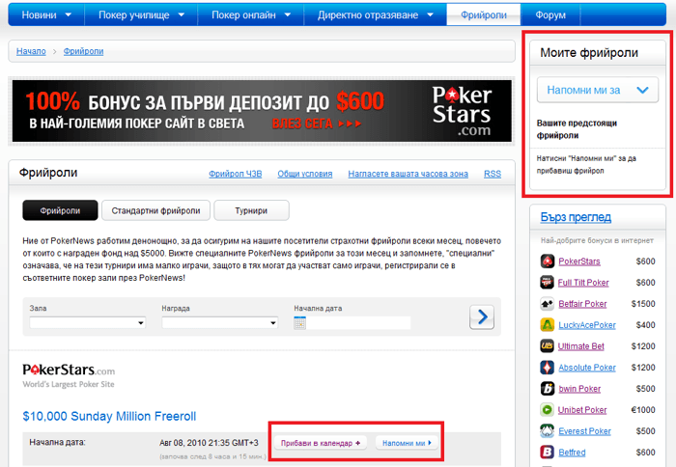Screen dimensions: 676x467
Task: Click the Напомни ми button
Action: [407, 443]
